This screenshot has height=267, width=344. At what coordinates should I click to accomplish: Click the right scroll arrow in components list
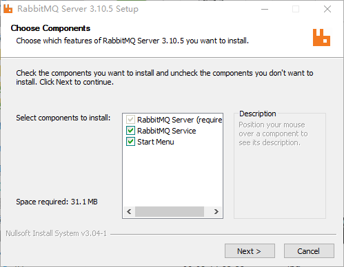216,211
